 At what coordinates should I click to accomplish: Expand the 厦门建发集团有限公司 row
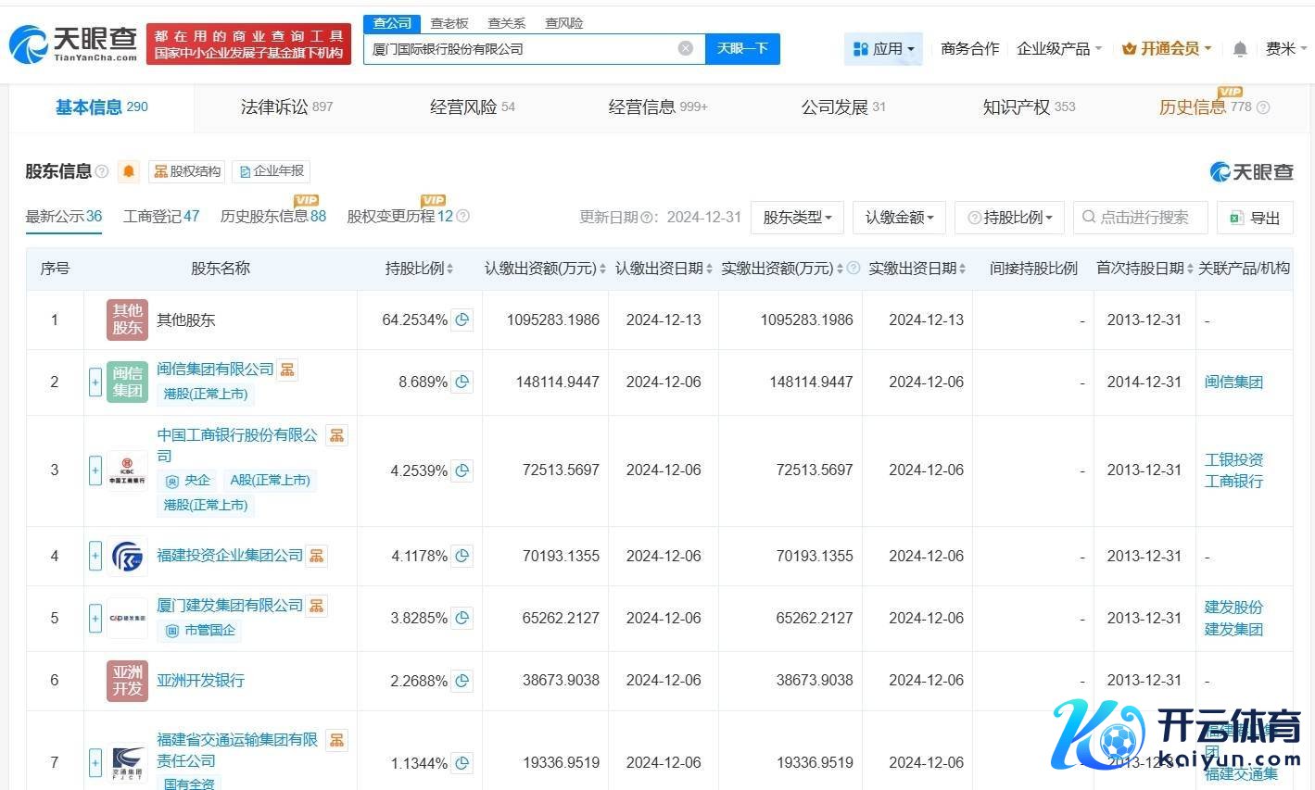click(95, 618)
